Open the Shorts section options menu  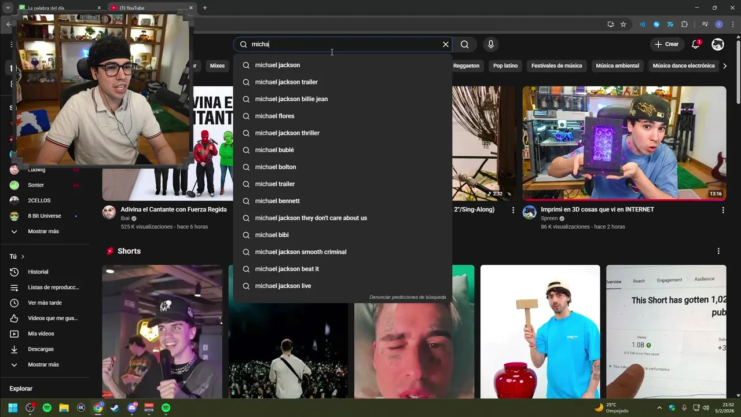pyautogui.click(x=718, y=251)
